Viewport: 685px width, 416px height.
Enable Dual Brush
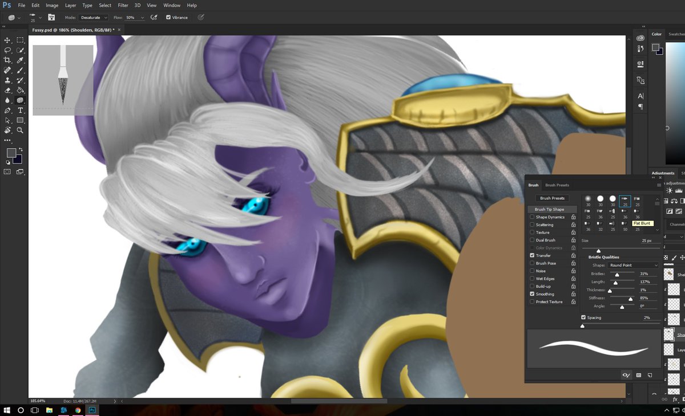(533, 240)
